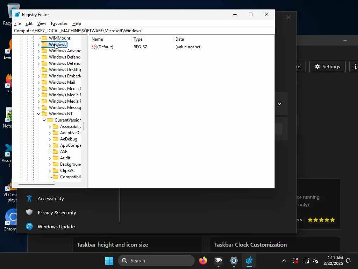Viewport: 358px width, 269px height.
Task: Open the notification bell icon
Action: (348, 261)
